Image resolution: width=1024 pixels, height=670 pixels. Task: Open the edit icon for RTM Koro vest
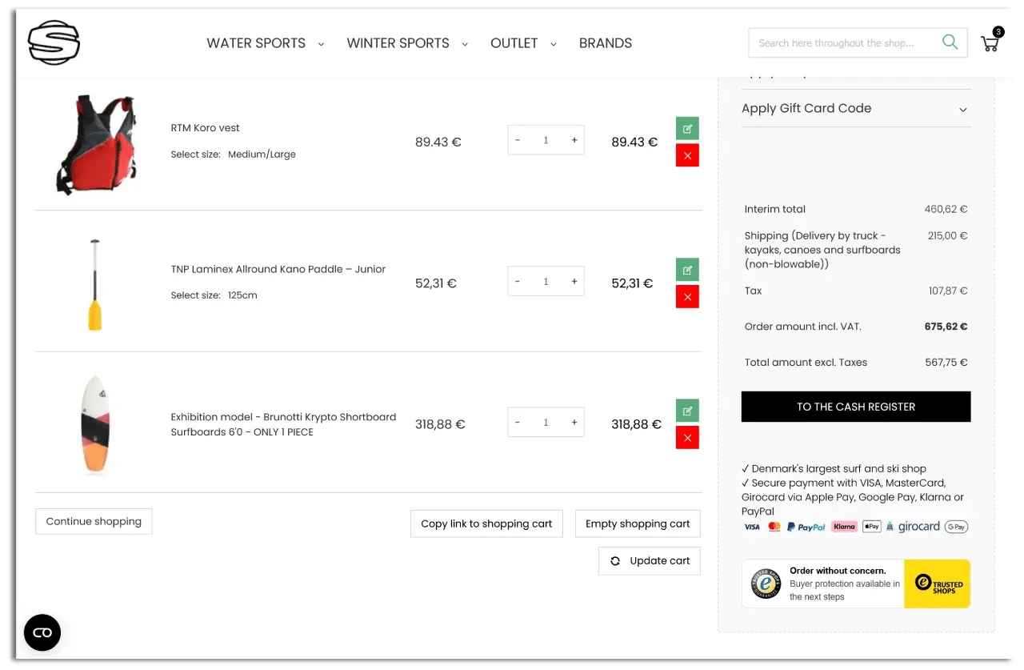coord(687,127)
